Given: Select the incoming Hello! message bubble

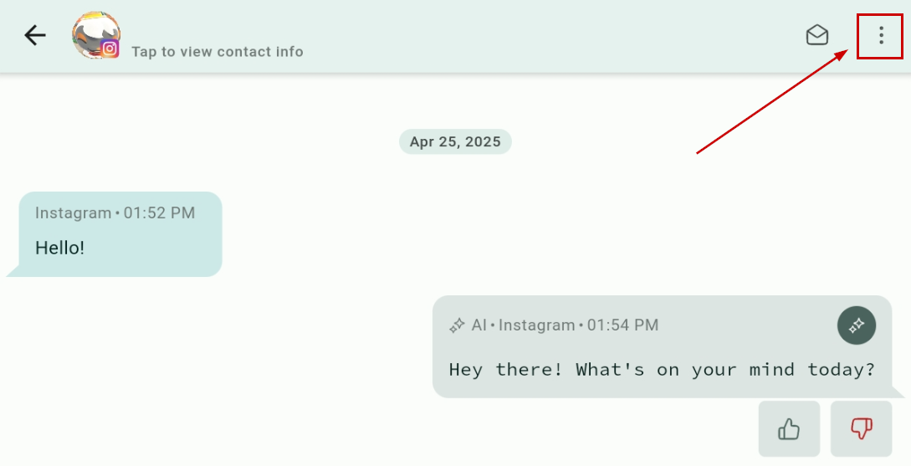Looking at the screenshot, I should 115,234.
